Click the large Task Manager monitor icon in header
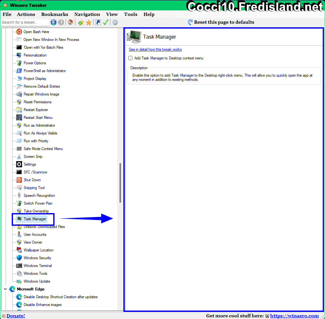Screen dimensions: 325x319 coord(134,37)
